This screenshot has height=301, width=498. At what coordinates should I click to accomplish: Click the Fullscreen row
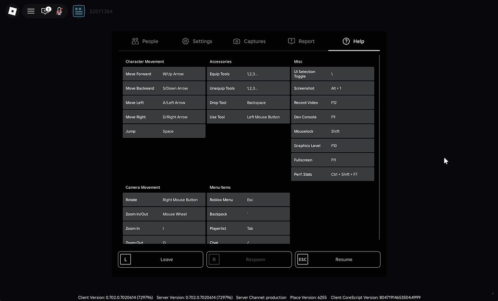click(332, 159)
